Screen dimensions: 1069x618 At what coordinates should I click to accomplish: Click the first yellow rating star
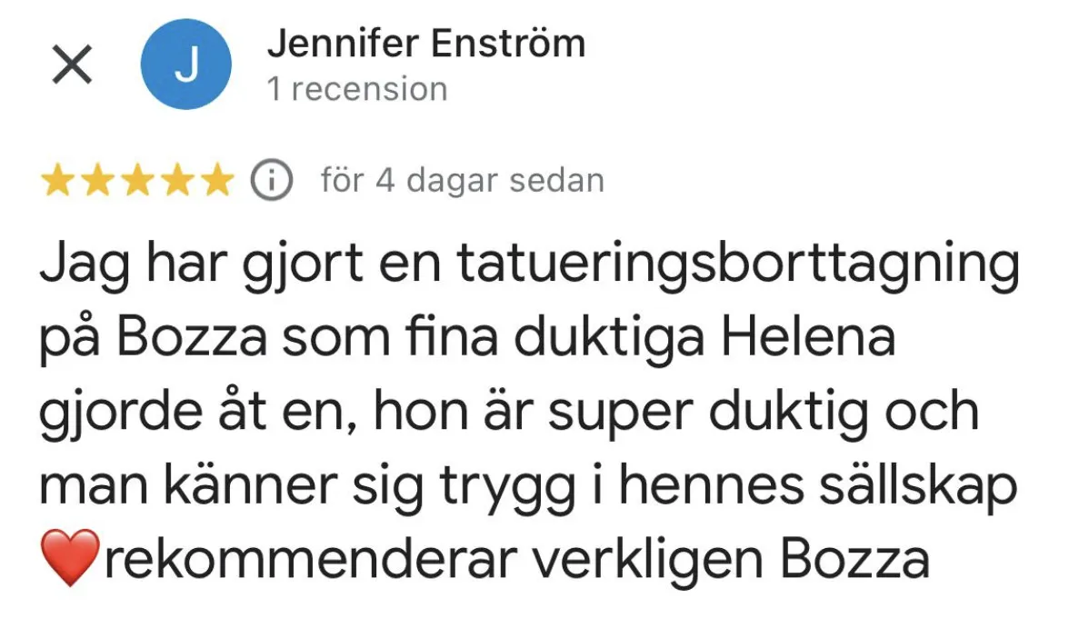[58, 180]
